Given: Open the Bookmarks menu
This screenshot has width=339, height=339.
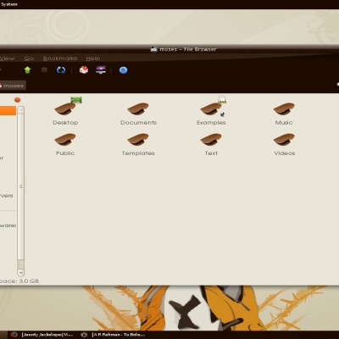Looking at the screenshot, I should coord(60,58).
